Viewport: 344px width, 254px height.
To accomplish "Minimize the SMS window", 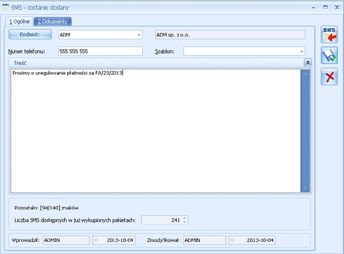I will (x=314, y=7).
